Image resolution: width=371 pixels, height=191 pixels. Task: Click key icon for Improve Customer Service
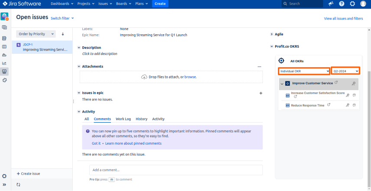tap(354, 84)
